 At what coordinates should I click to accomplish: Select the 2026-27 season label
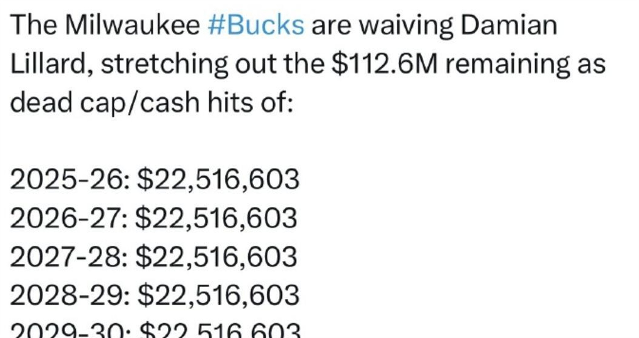point(69,218)
